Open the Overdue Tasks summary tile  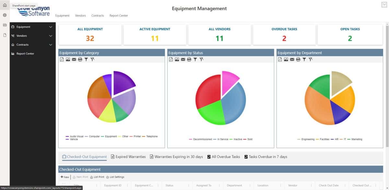click(284, 34)
